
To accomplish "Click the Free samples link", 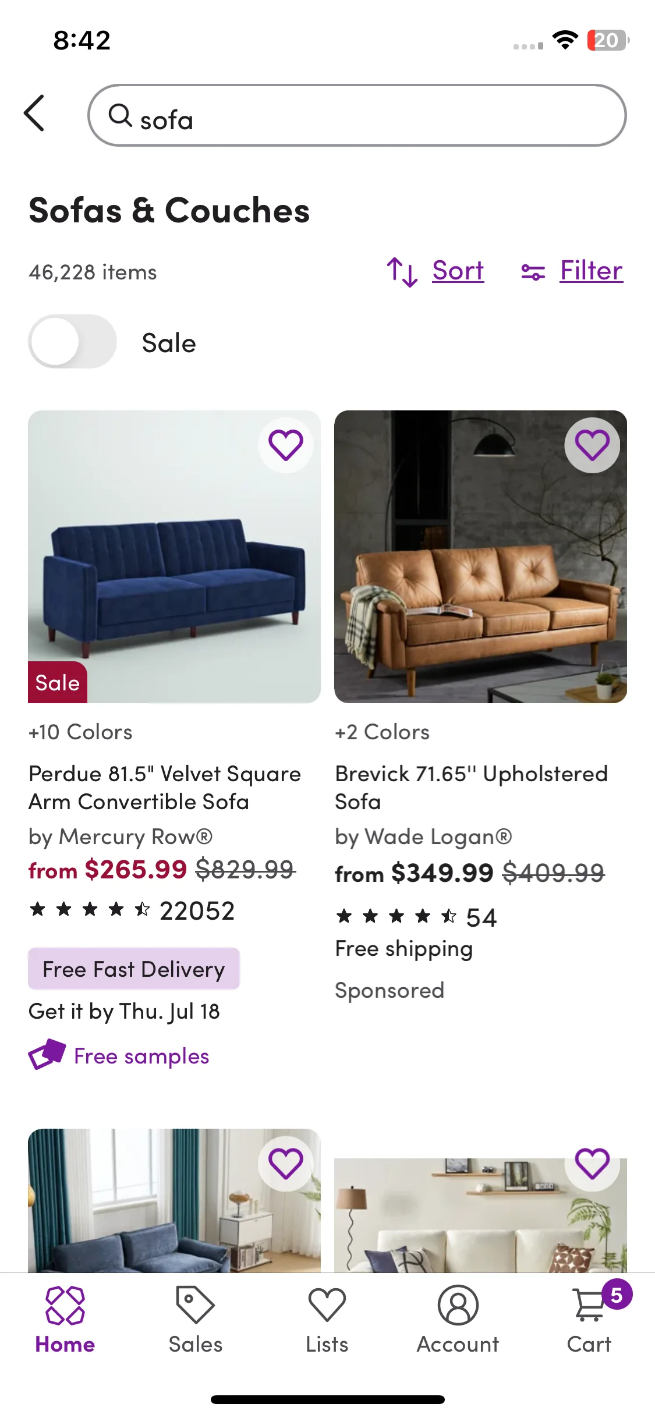I will point(141,1056).
